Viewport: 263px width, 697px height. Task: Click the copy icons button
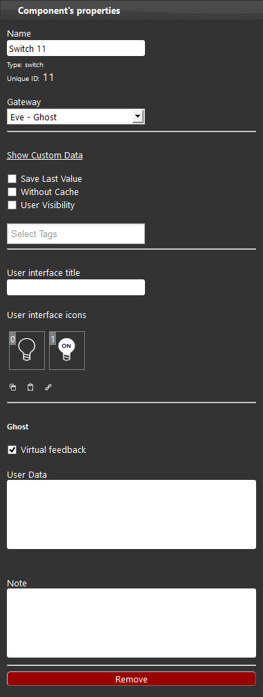[13, 387]
